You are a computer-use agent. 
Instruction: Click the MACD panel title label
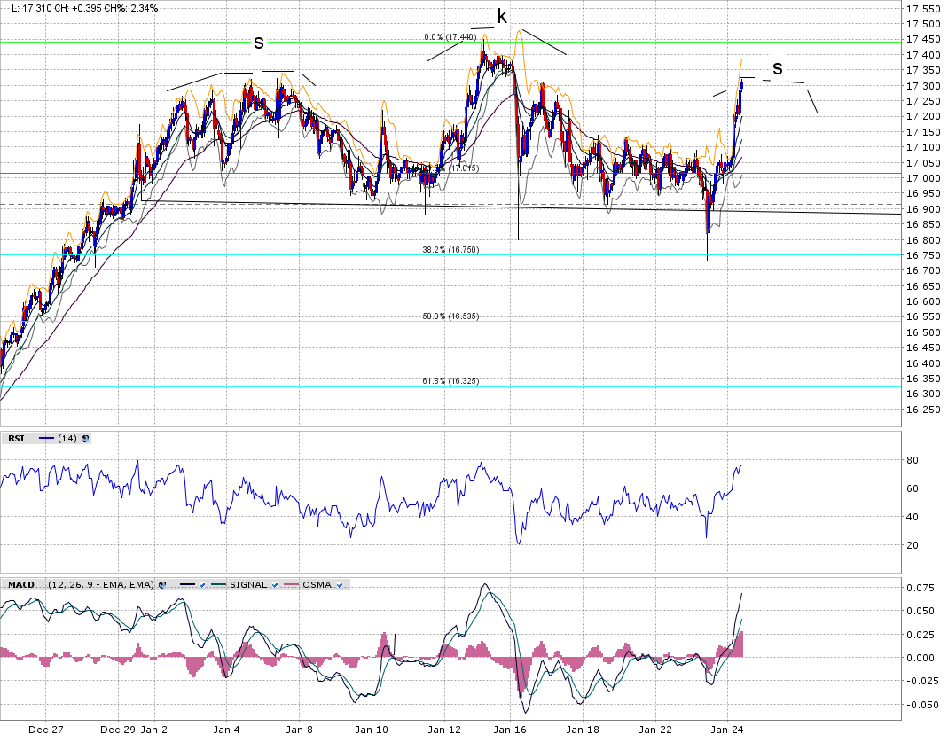tap(20, 585)
